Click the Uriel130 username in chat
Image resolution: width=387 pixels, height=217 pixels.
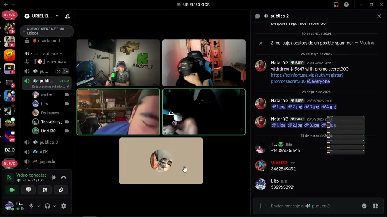tap(279, 163)
